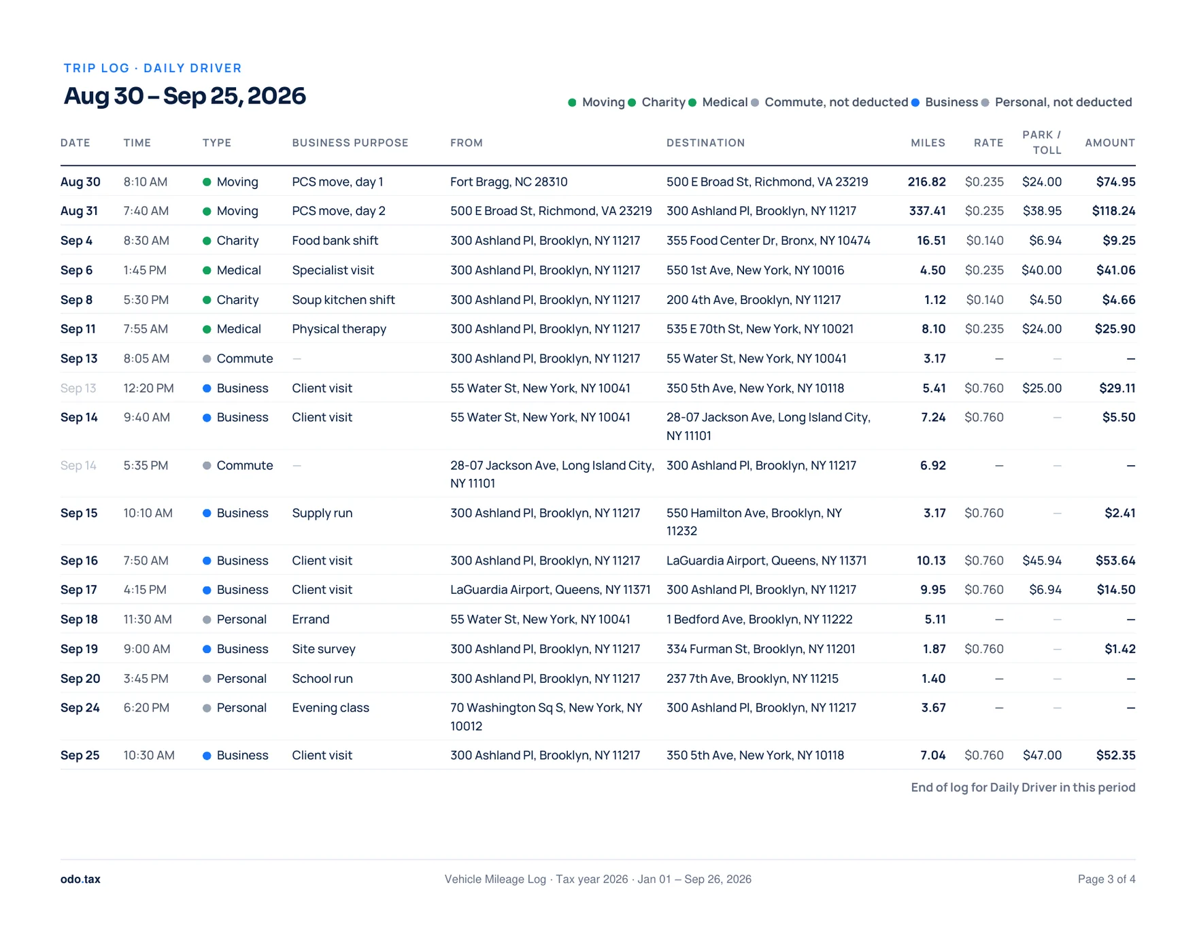Click 'PCS move, day 1' purpose cell
The image size is (1197, 925).
337,182
